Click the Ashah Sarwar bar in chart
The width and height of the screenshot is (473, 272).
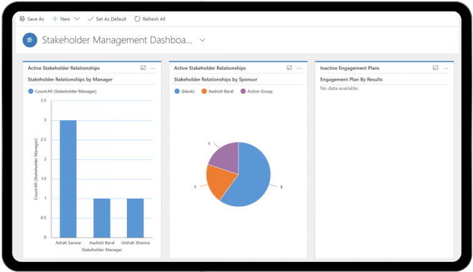68,178
